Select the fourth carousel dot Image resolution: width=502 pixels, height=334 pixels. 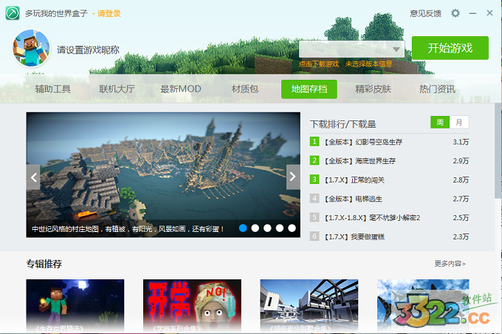pos(280,228)
